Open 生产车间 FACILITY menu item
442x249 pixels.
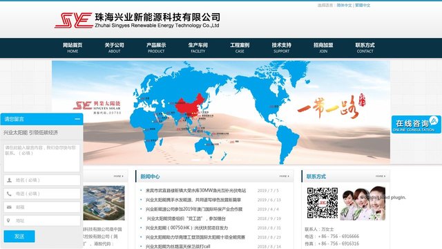[x=198, y=48]
